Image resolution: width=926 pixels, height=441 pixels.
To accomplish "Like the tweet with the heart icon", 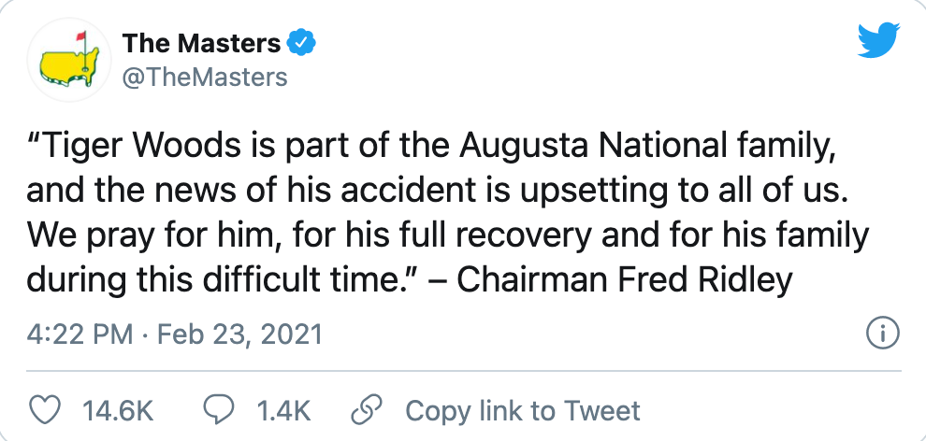I will click(x=45, y=410).
